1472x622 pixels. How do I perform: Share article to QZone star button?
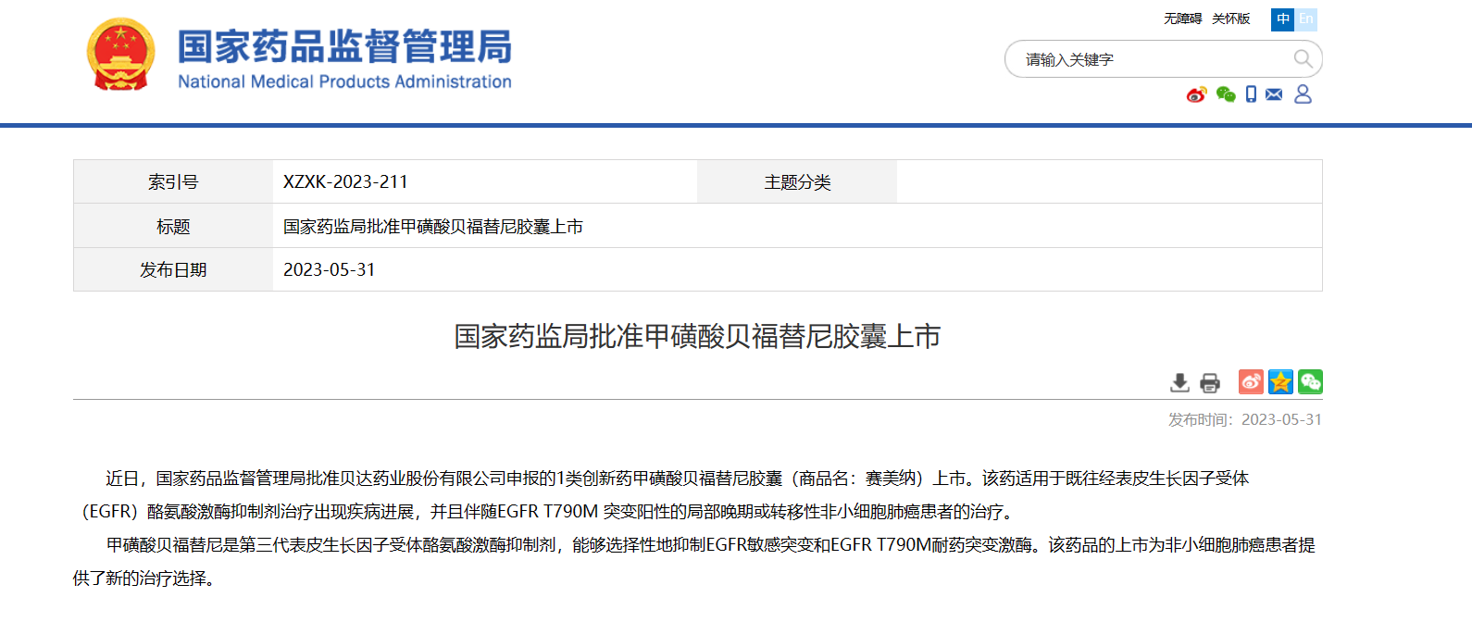pyautogui.click(x=1280, y=381)
